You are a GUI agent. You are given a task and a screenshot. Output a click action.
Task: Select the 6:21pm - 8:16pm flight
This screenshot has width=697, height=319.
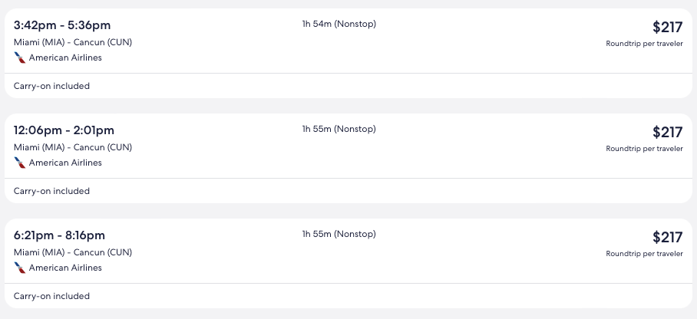[59, 235]
